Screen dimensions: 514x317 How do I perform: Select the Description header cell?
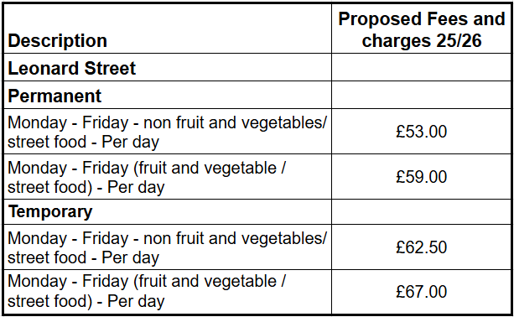(168, 29)
